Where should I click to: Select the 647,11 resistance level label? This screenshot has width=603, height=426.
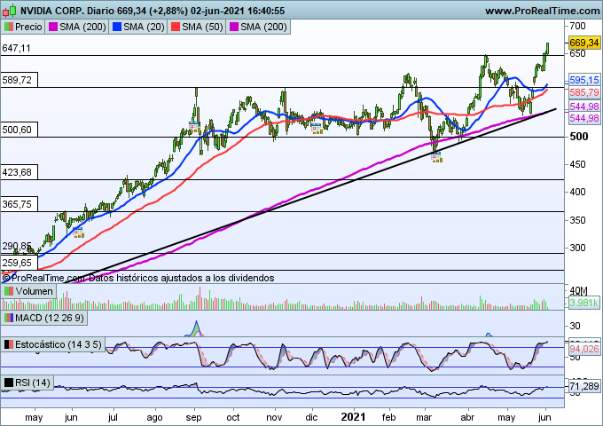coord(16,48)
